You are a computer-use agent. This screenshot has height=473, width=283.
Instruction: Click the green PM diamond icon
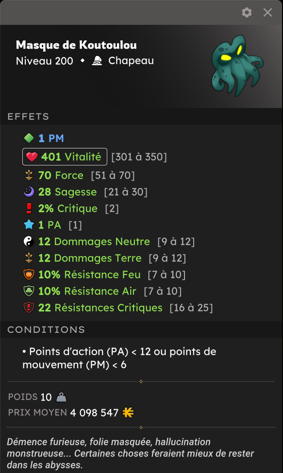click(29, 138)
